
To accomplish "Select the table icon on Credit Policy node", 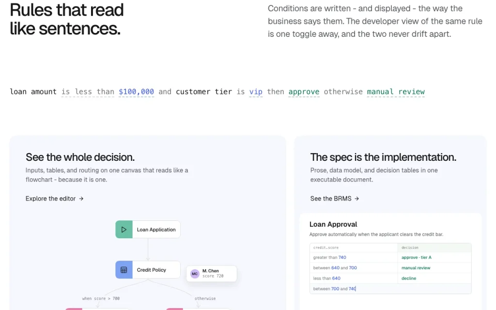I will (124, 270).
